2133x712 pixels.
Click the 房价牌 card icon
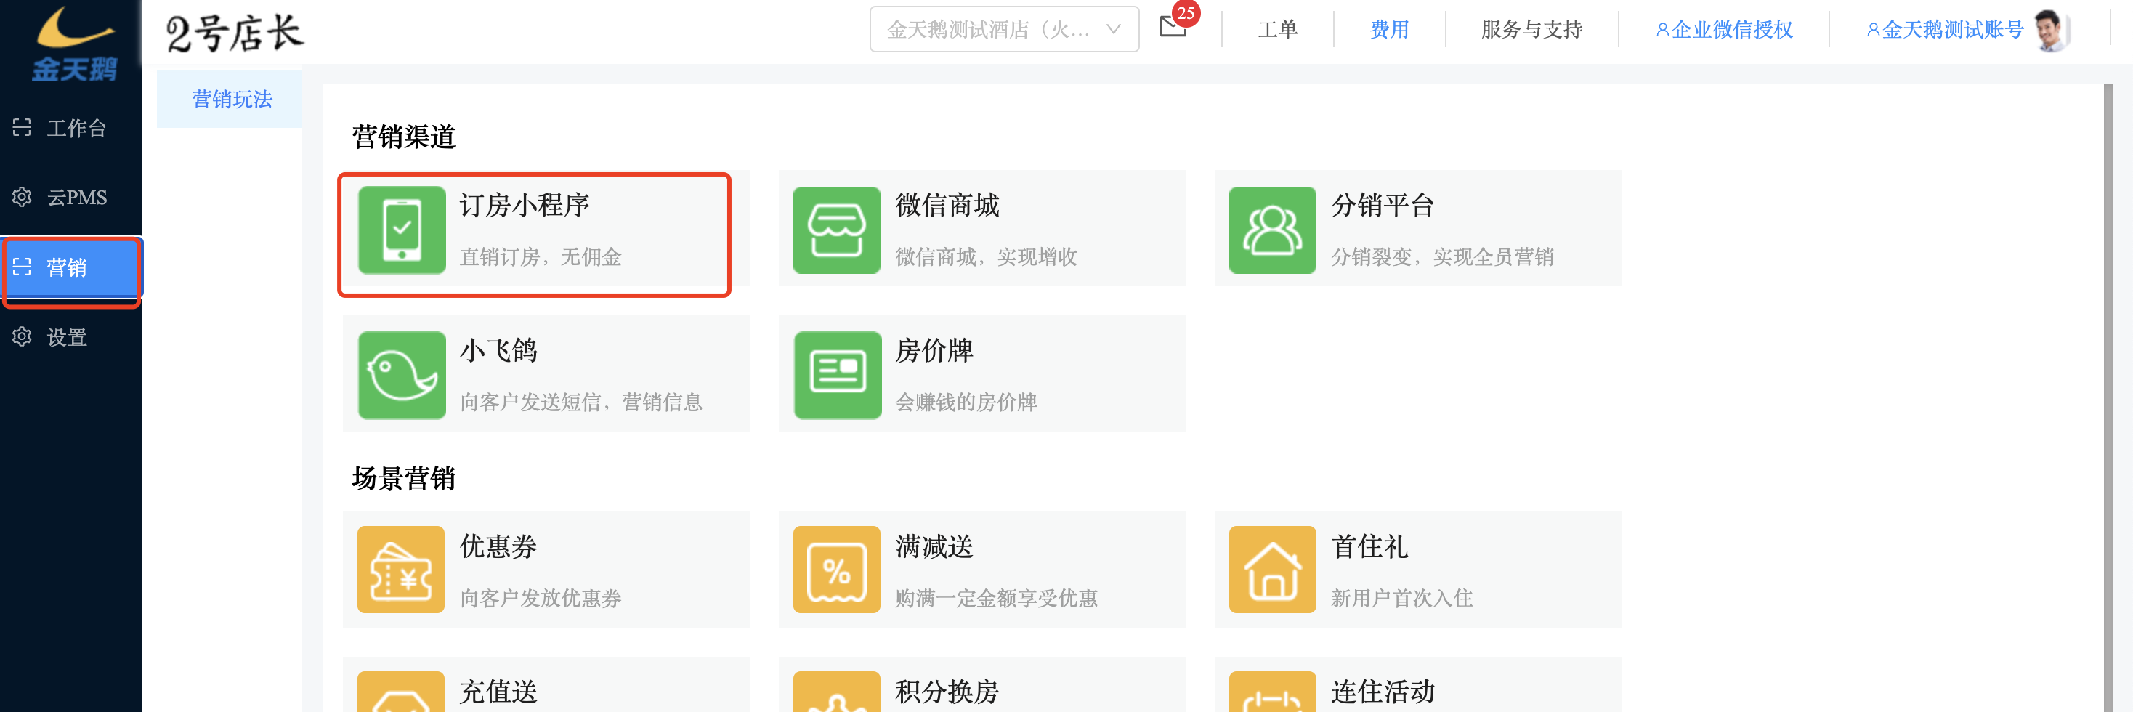[x=836, y=375]
